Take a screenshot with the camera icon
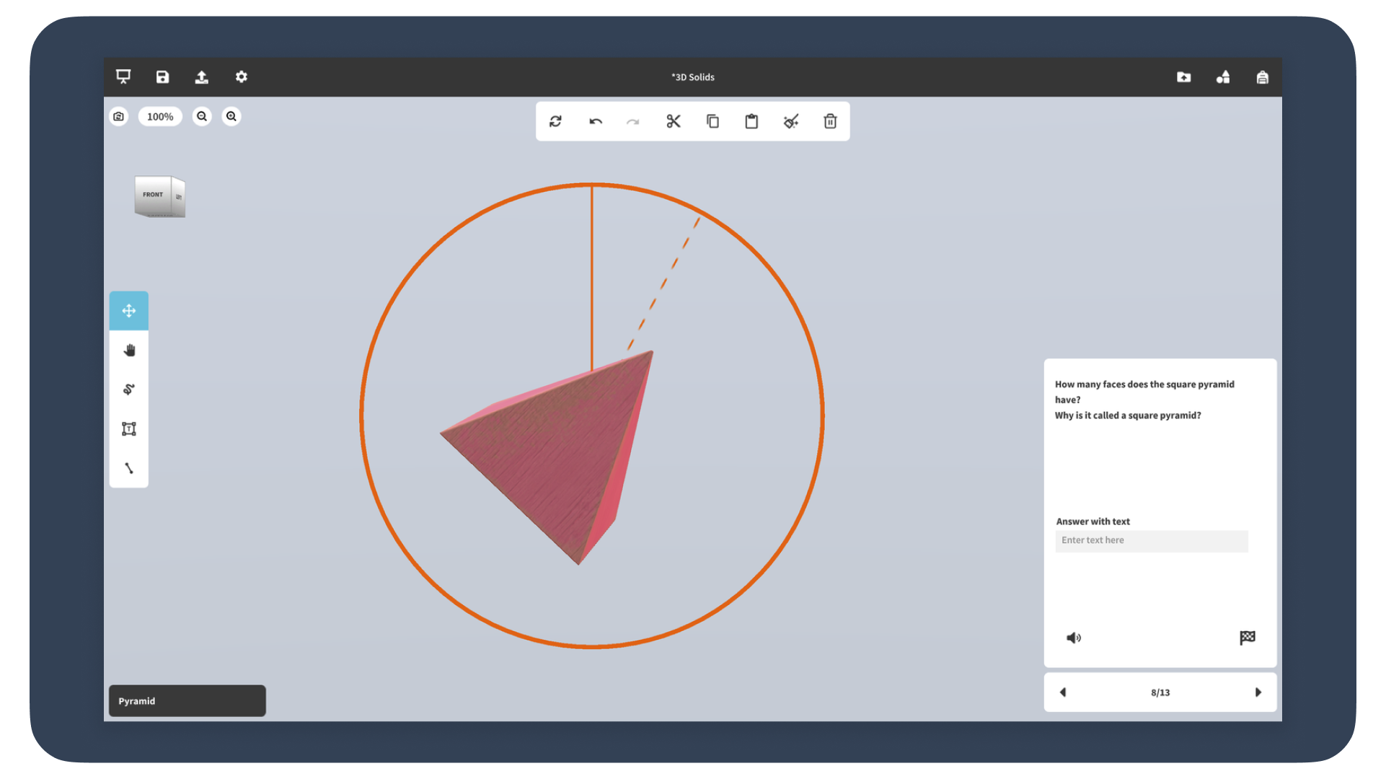This screenshot has width=1386, height=779. pyautogui.click(x=118, y=116)
